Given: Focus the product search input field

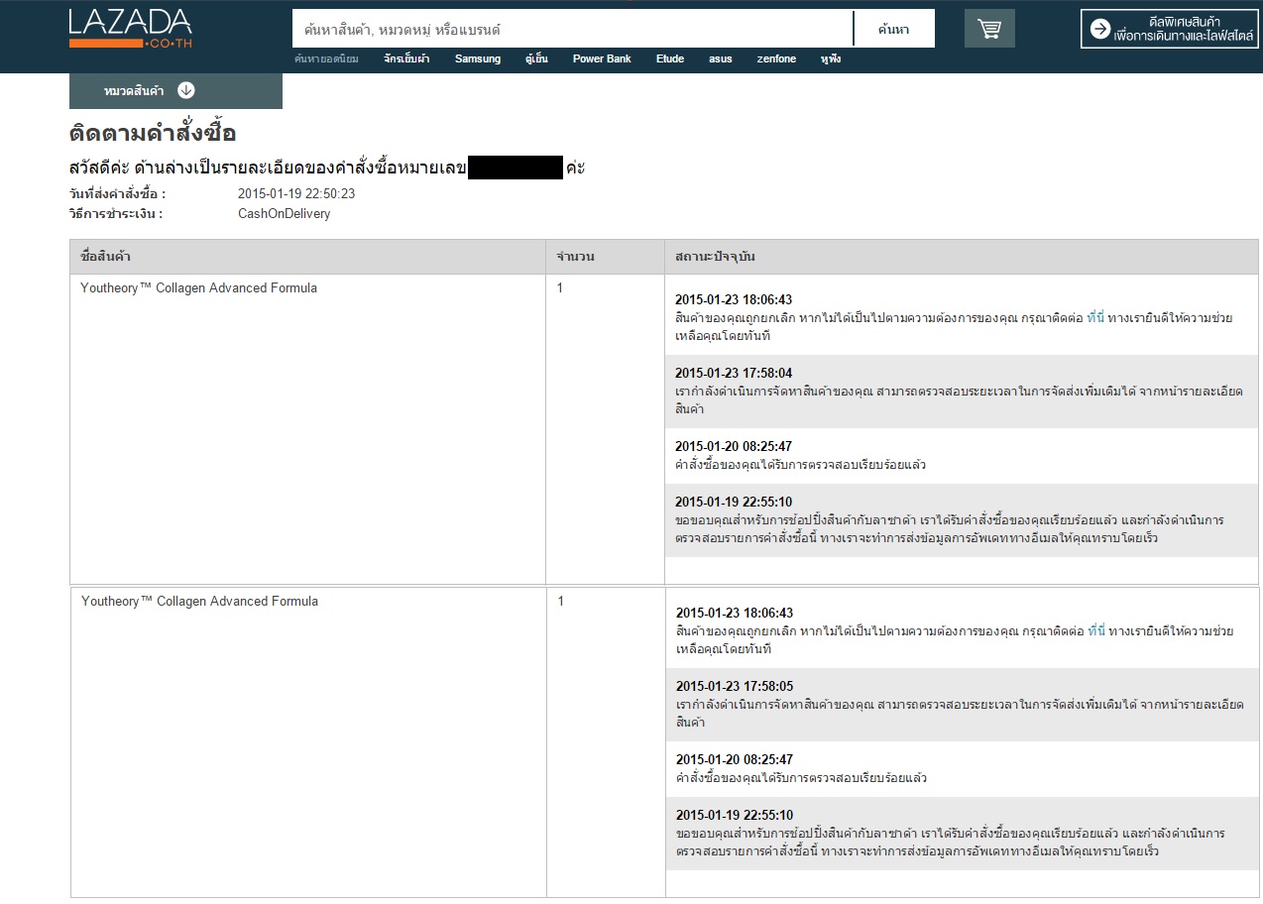Looking at the screenshot, I should coord(572,29).
